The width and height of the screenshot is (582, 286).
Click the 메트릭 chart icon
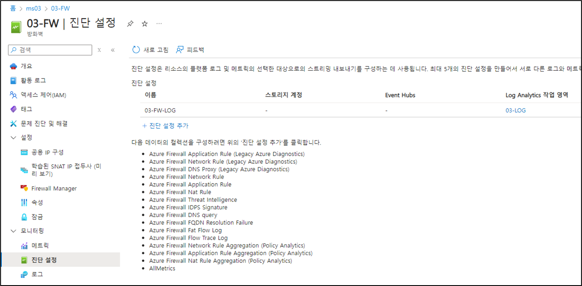pos(24,246)
